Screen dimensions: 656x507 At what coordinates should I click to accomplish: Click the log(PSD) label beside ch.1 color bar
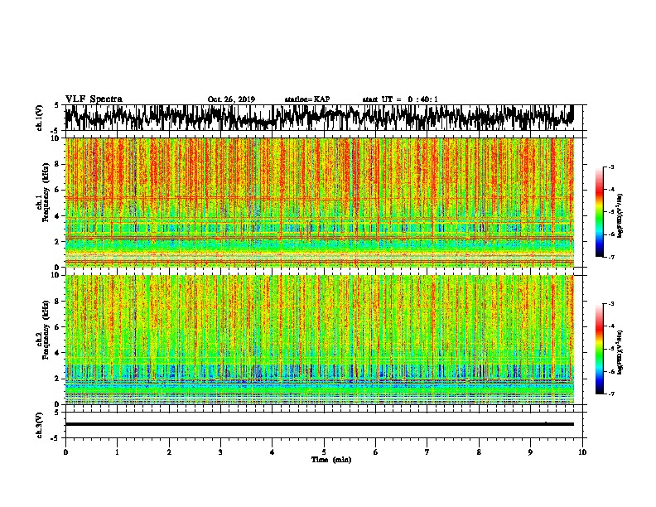click(620, 215)
